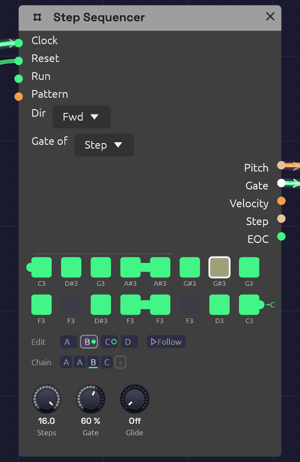Select Edit pattern C

109,342
